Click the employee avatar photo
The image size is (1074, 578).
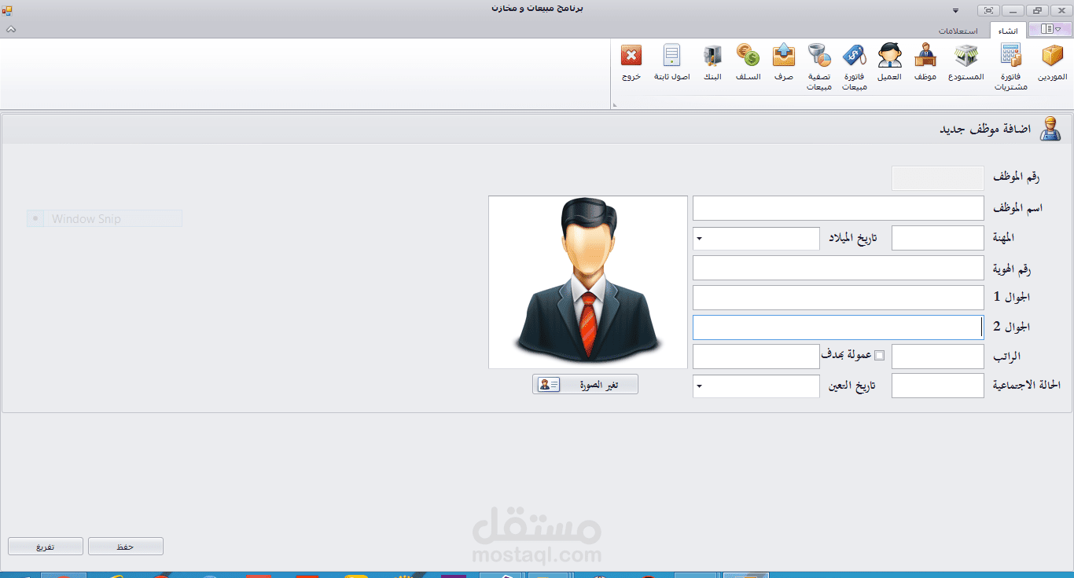point(588,282)
